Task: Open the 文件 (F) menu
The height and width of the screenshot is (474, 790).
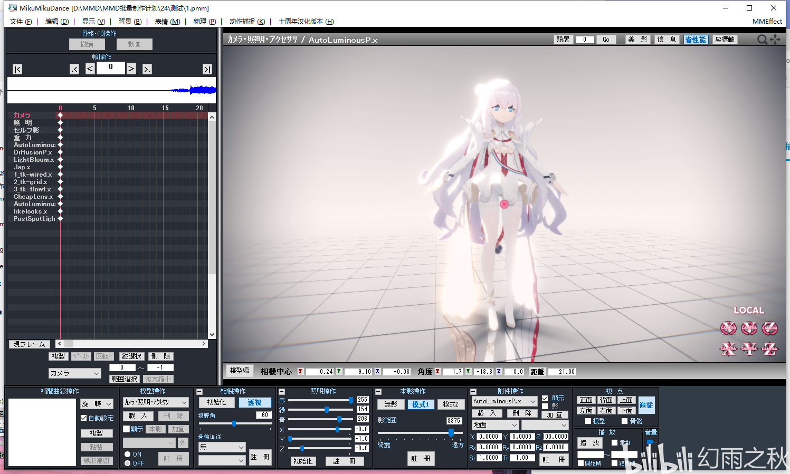Action: [21, 22]
